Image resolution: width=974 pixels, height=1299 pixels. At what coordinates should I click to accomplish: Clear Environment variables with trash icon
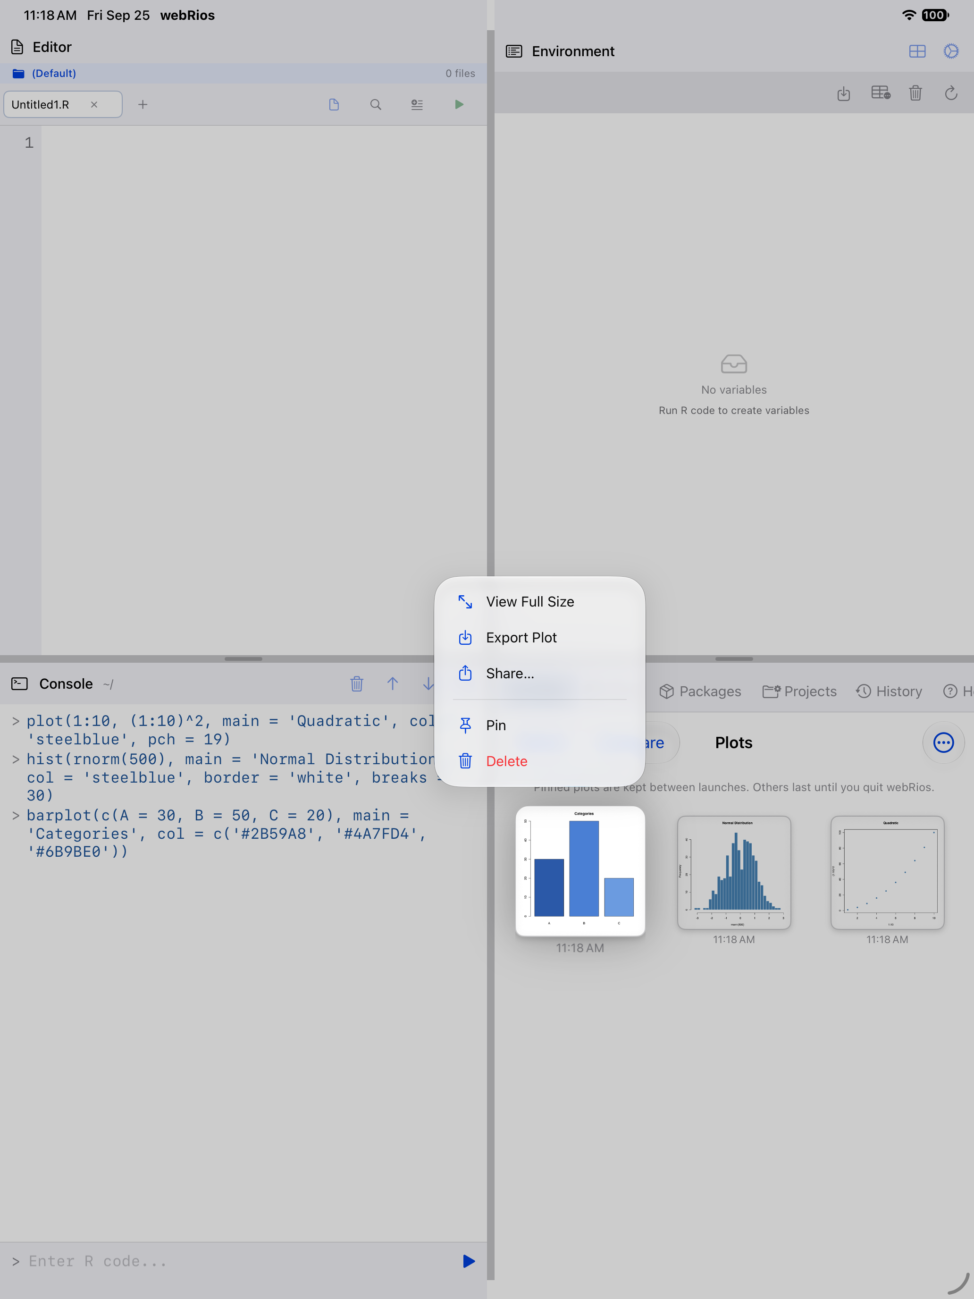click(915, 93)
